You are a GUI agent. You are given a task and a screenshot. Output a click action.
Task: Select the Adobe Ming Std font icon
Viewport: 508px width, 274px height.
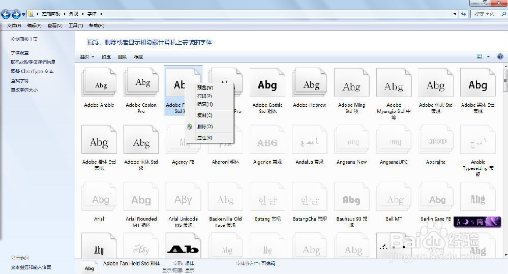[x=352, y=82]
